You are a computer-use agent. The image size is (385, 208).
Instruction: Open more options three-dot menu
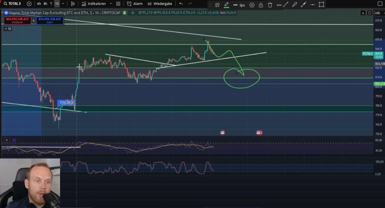click(279, 5)
